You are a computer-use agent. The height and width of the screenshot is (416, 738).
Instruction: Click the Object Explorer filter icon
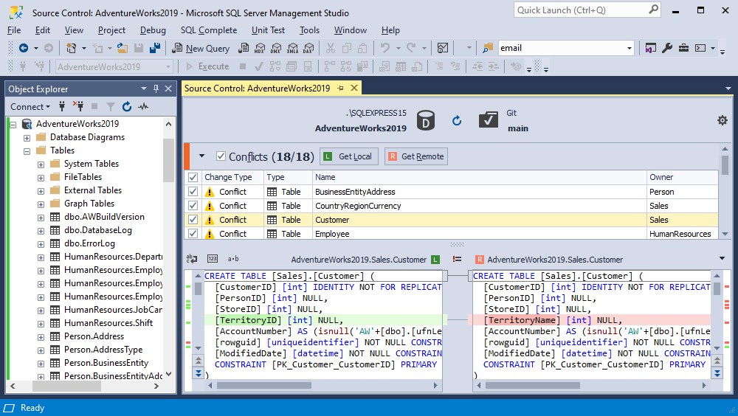[x=111, y=107]
